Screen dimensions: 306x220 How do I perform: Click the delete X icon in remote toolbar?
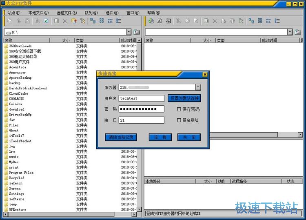(215, 21)
